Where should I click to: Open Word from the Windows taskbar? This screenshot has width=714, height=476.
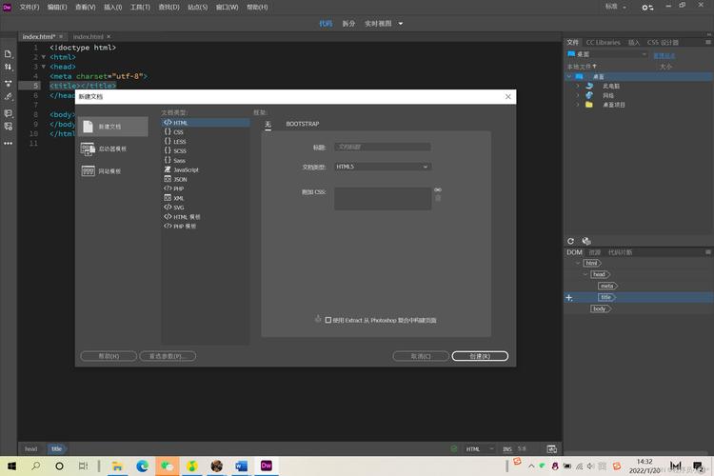(x=242, y=466)
